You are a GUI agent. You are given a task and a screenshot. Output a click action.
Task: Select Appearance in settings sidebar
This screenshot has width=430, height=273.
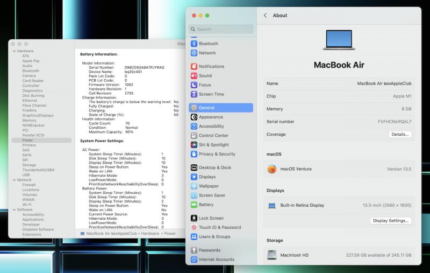coord(211,117)
